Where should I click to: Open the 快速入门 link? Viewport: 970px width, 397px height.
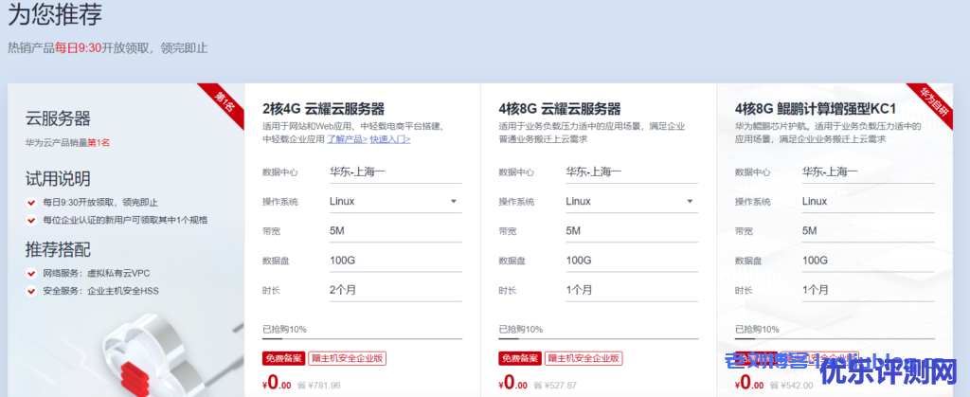click(390, 138)
